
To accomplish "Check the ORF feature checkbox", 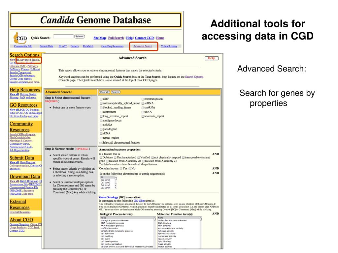I will (x=101, y=99).
